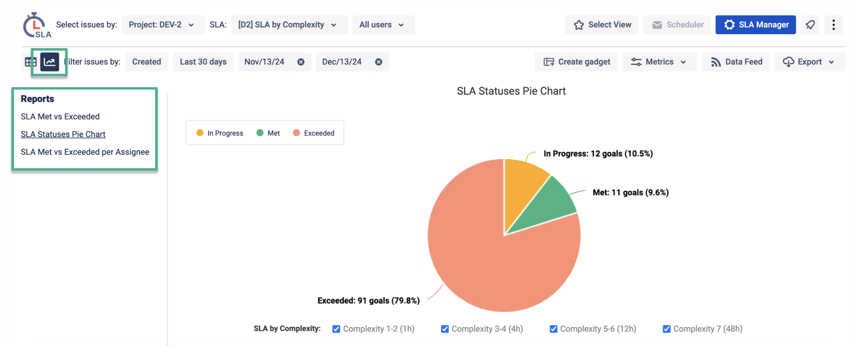The width and height of the screenshot is (854, 346).
Task: Expand the All users dropdown
Action: (383, 25)
